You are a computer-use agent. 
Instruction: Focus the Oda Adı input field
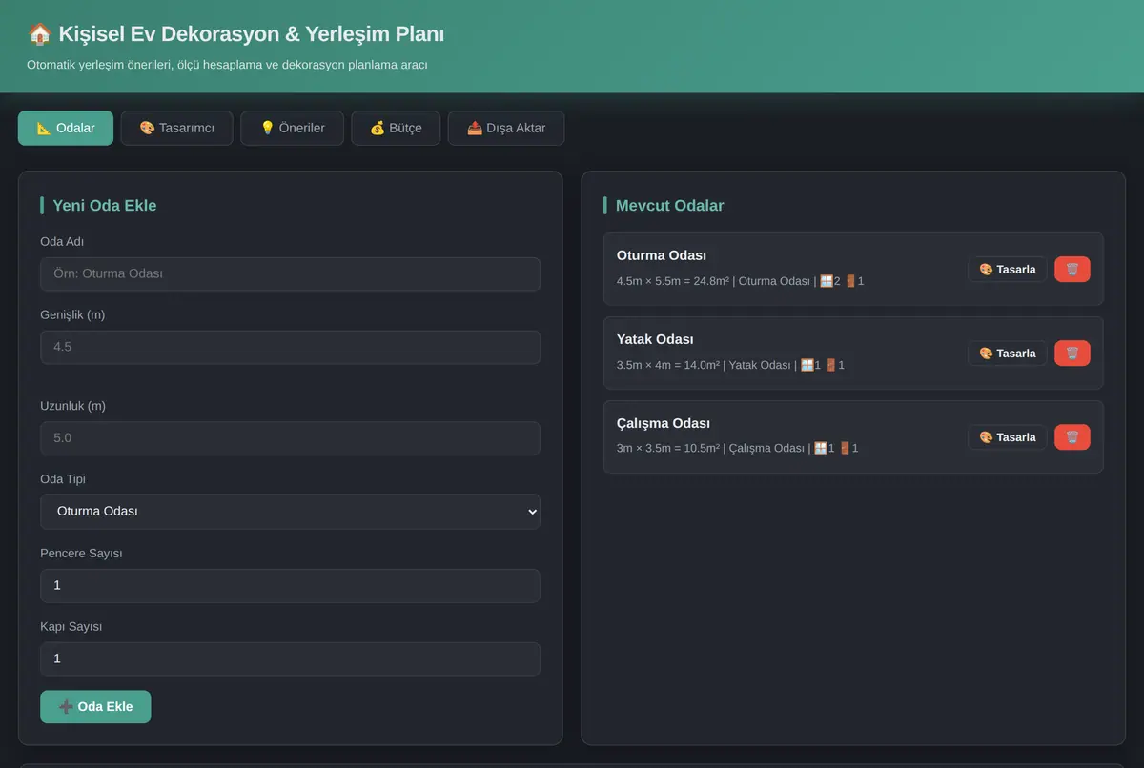click(x=290, y=273)
